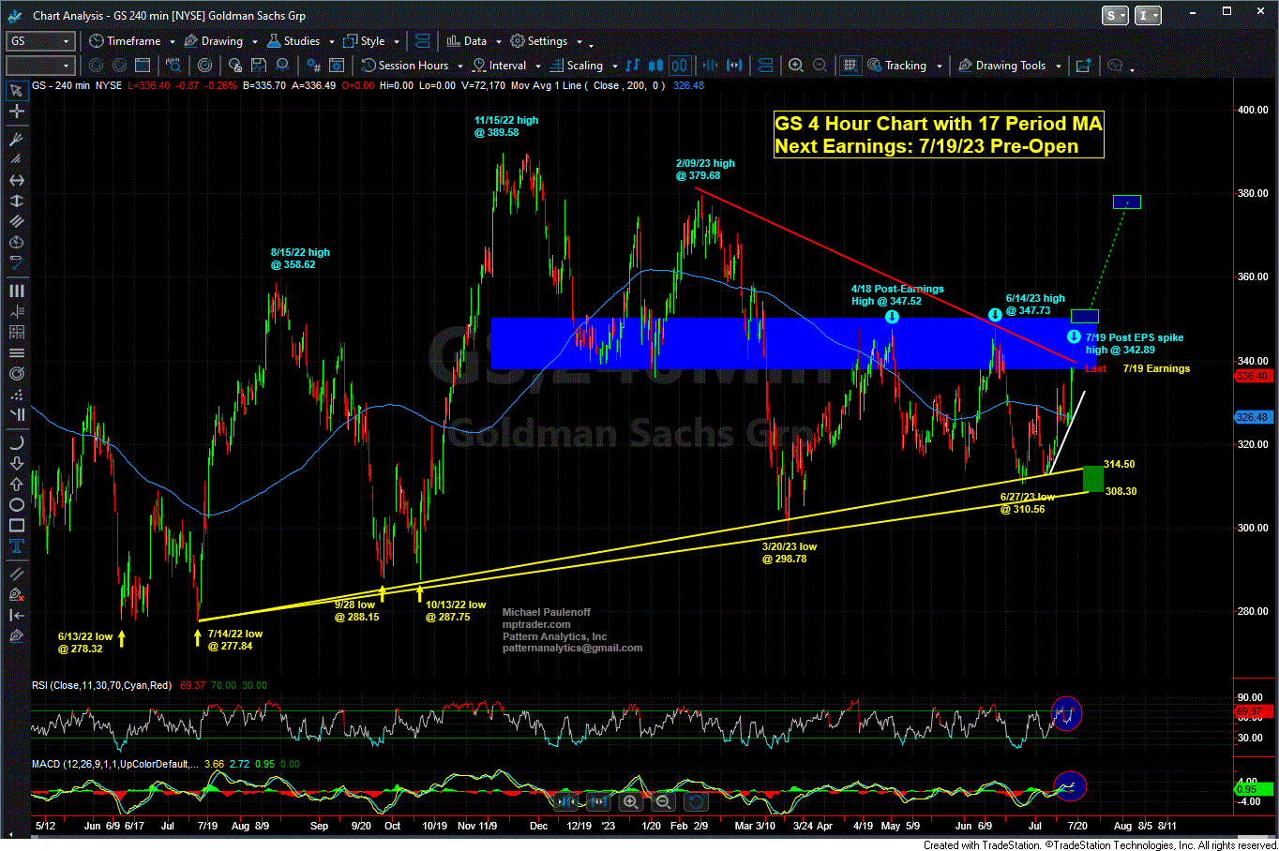Click the zoom out magnifier in top toolbar
The width and height of the screenshot is (1279, 851).
[820, 66]
